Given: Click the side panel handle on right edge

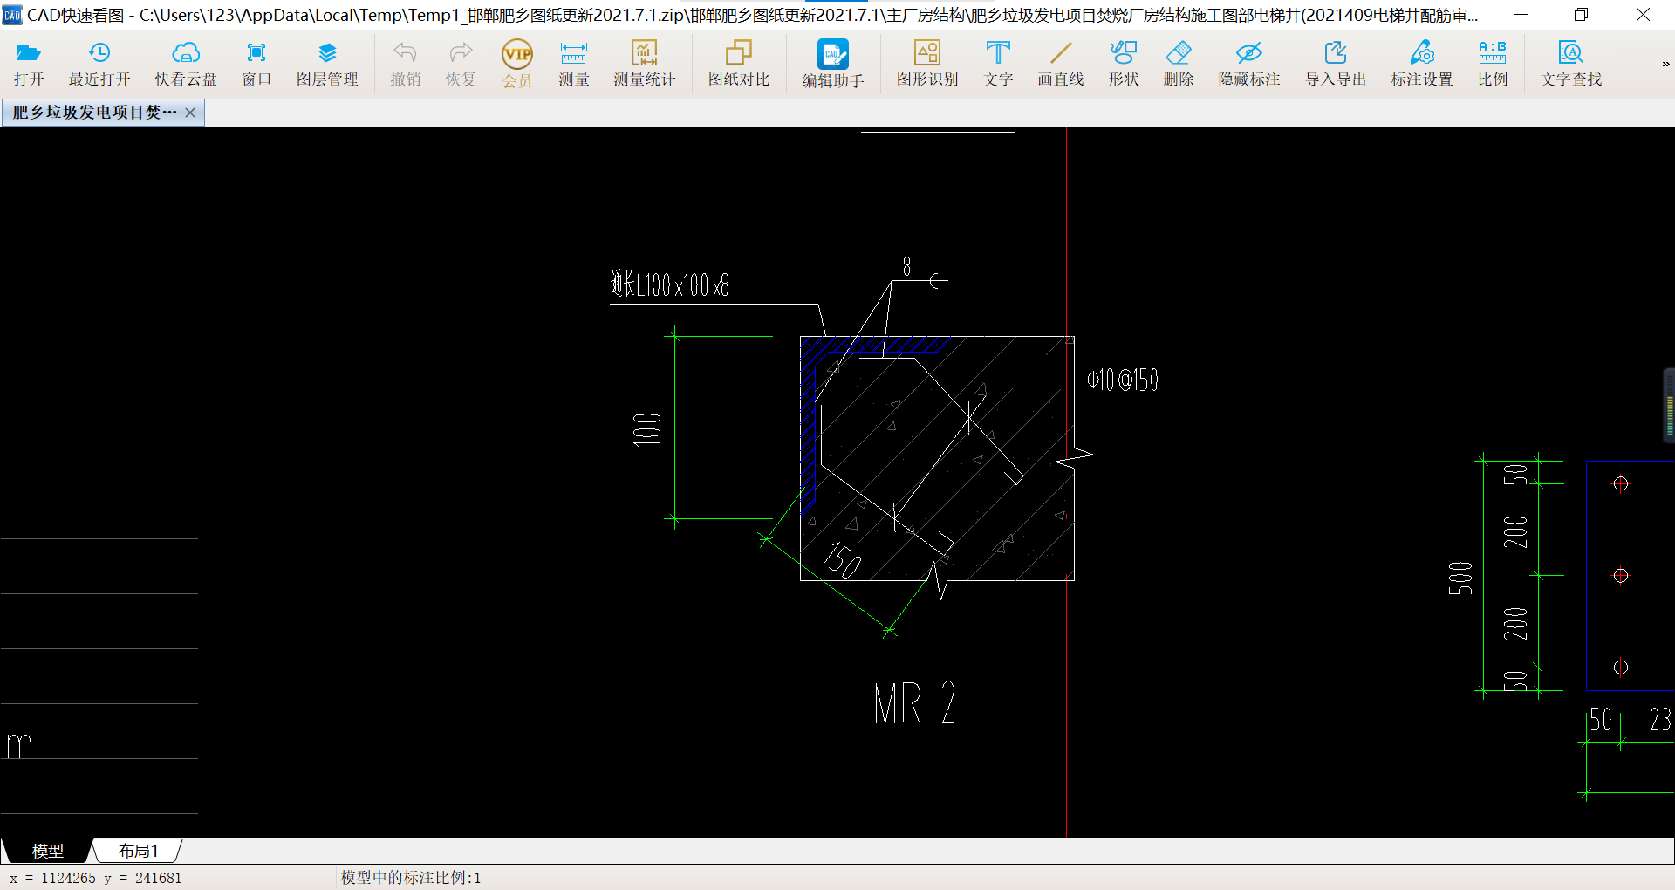Looking at the screenshot, I should pyautogui.click(x=1668, y=406).
